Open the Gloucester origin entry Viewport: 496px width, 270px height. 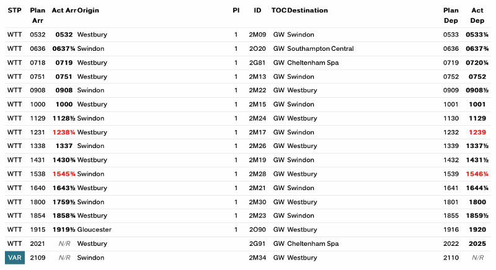coord(94,230)
